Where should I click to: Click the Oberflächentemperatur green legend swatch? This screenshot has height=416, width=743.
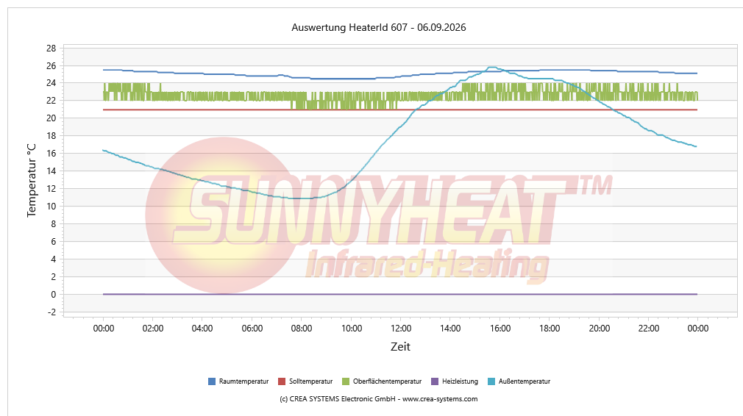click(x=346, y=381)
